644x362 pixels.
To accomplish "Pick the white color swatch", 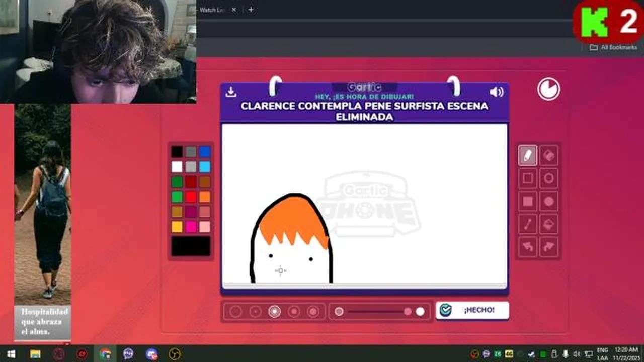I will (177, 166).
